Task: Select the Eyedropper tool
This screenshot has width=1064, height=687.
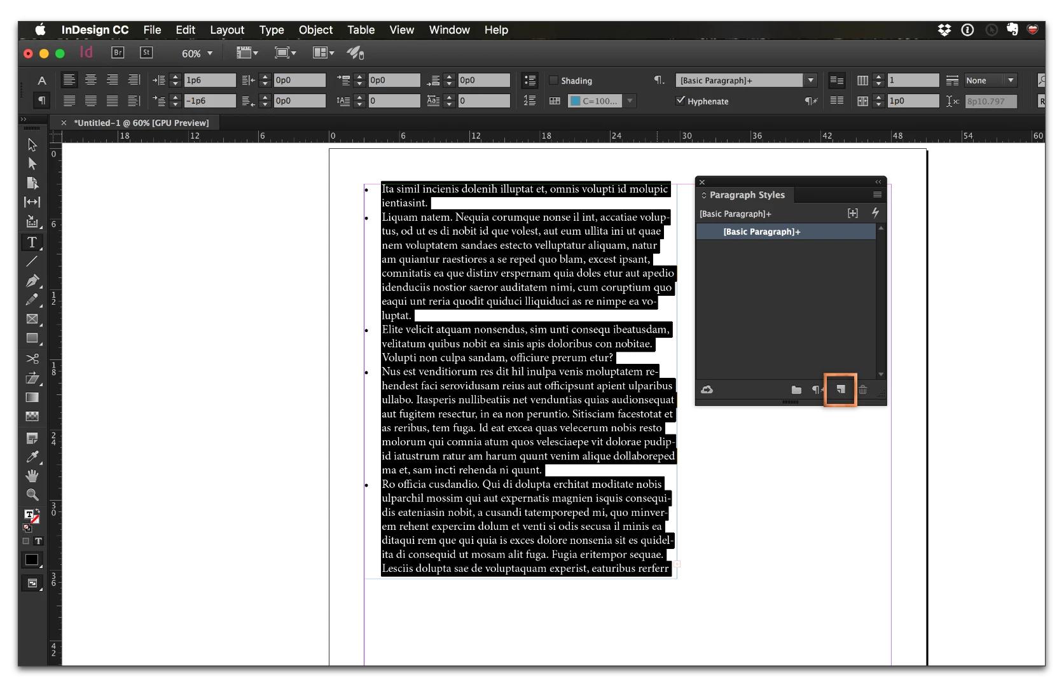Action: [x=32, y=457]
